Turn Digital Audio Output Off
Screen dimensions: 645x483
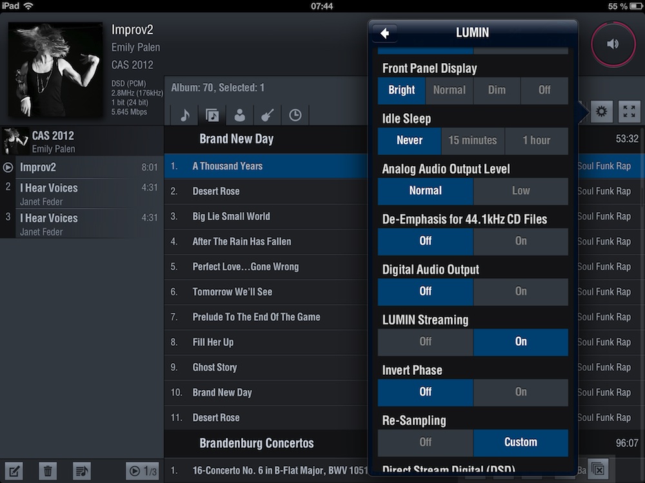click(425, 292)
